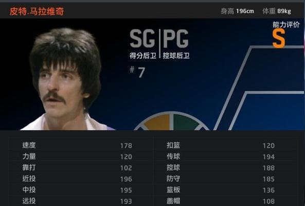Select the orange S ability rating

pos(279,38)
